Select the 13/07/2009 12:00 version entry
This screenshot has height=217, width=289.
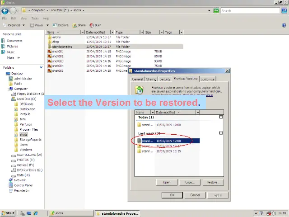pyautogui.click(x=168, y=125)
